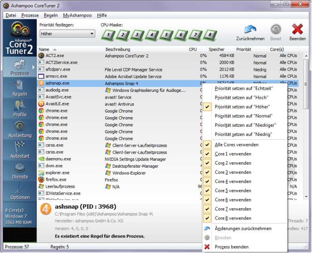
Task: Sort the list by Speicher column
Action: pyautogui.click(x=216, y=49)
